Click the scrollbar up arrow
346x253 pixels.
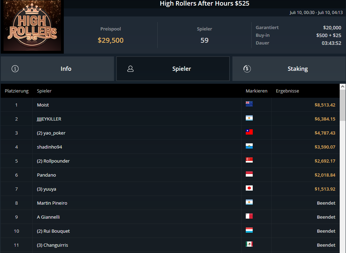pyautogui.click(x=343, y=87)
